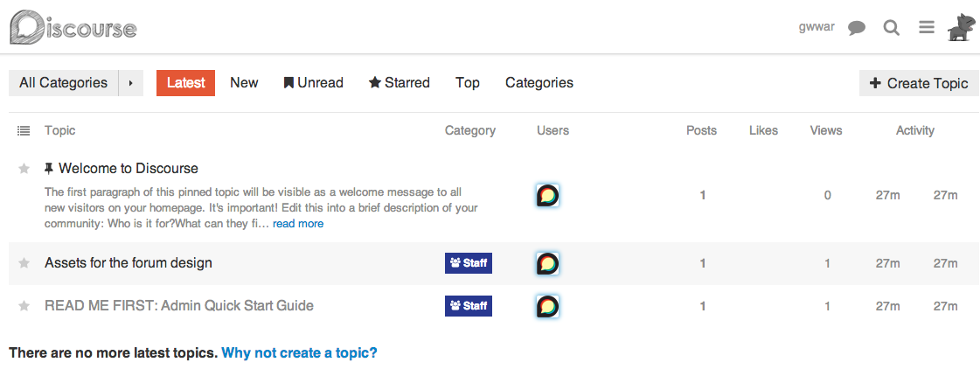Star the Assets for the forum design topic
980x376 pixels.
tap(24, 263)
